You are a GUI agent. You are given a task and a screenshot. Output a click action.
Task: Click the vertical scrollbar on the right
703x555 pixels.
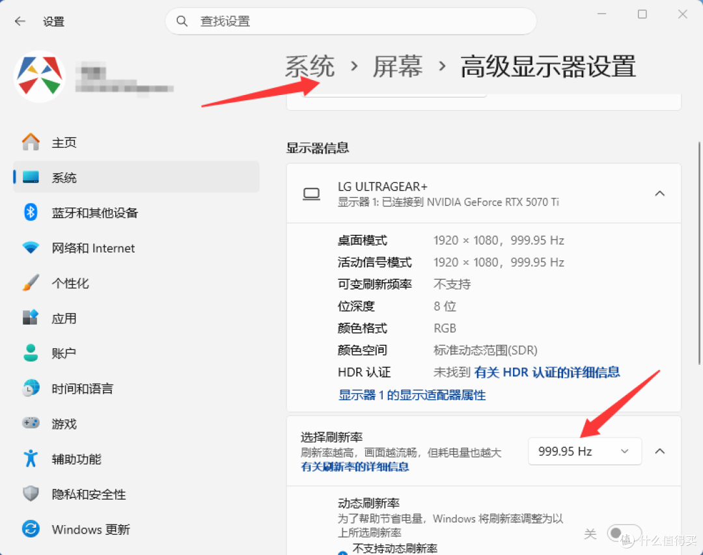pyautogui.click(x=699, y=253)
